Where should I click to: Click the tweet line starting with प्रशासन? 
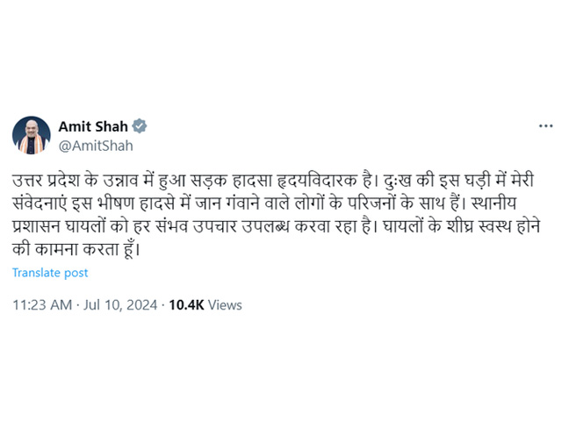[x=276, y=226]
